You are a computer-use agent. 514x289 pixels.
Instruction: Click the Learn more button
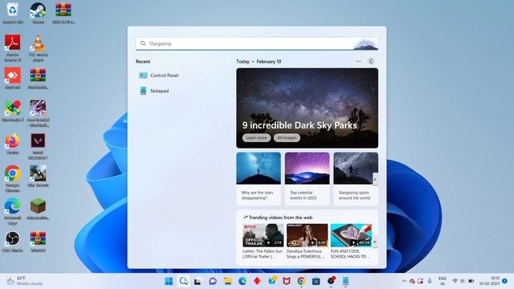256,138
